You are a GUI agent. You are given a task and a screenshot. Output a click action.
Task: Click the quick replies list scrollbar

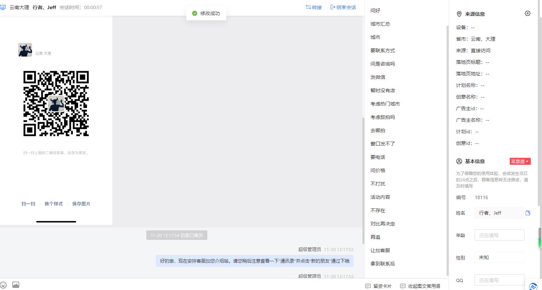point(447,151)
